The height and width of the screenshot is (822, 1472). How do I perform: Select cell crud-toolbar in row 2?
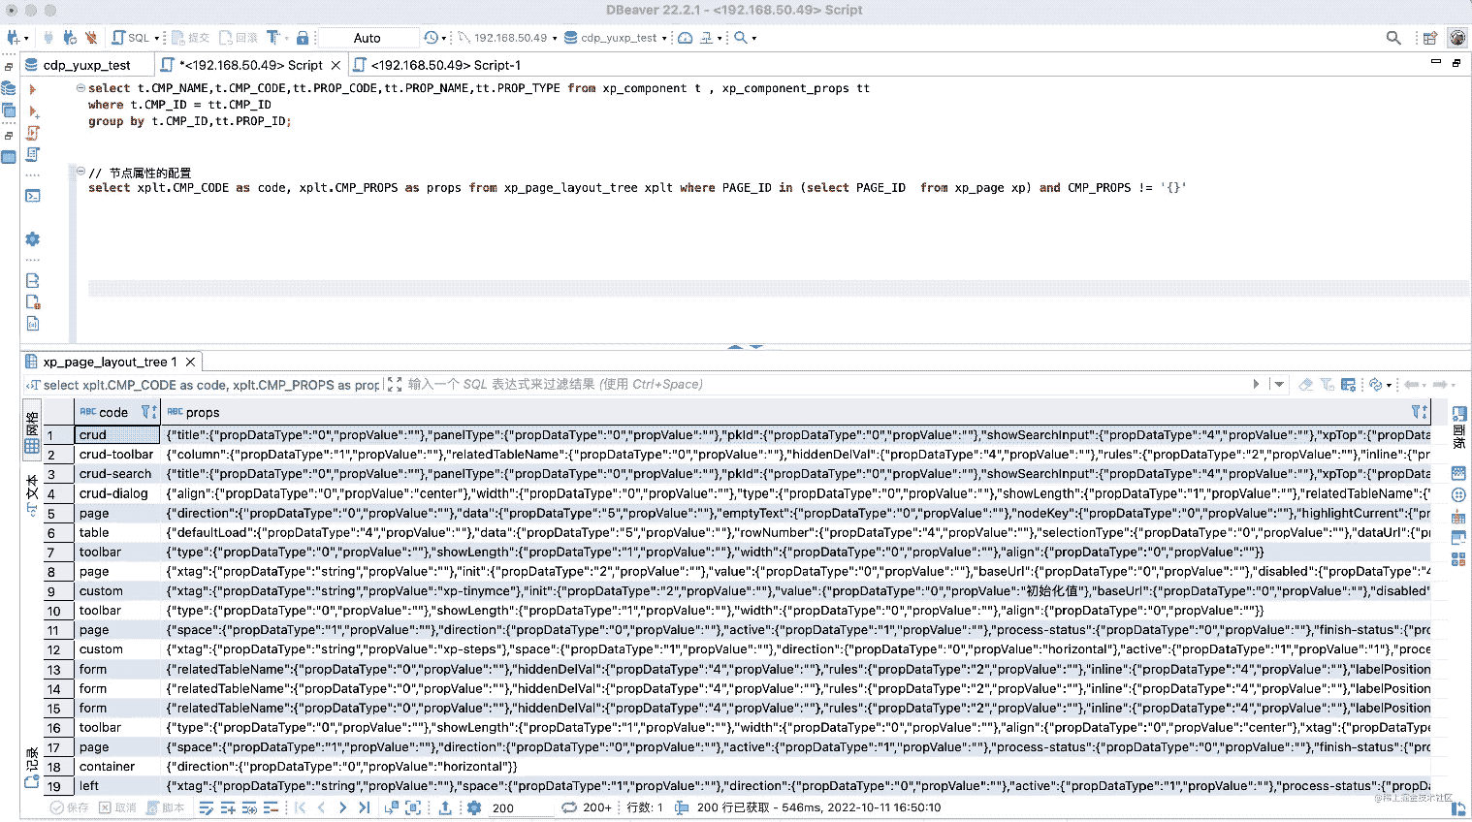pyautogui.click(x=116, y=454)
